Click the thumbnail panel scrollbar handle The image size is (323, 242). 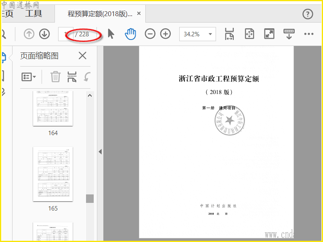click(90, 198)
